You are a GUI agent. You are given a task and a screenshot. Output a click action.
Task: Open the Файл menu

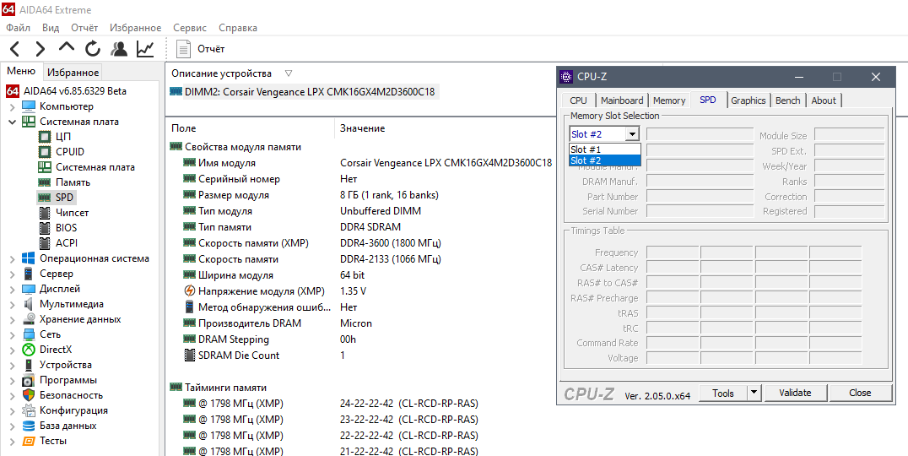point(19,28)
